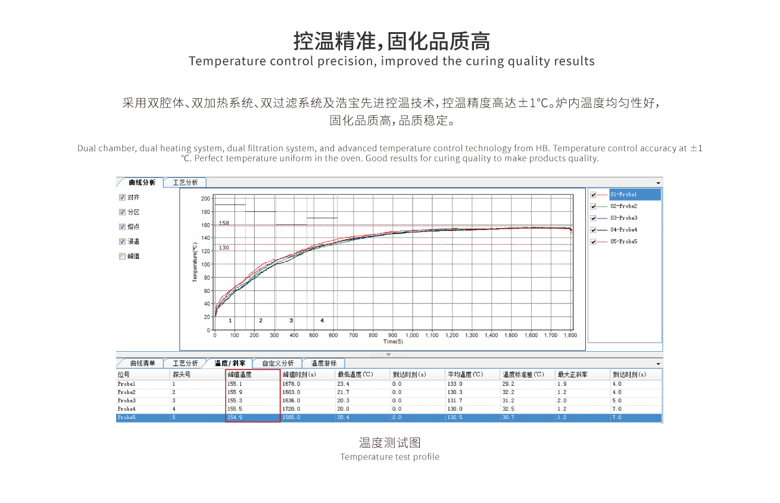Click the 最大正斜率 column header
This screenshot has width=780, height=503.
(x=582, y=375)
